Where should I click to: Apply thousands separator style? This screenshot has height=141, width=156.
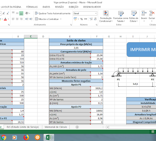point(85,19)
